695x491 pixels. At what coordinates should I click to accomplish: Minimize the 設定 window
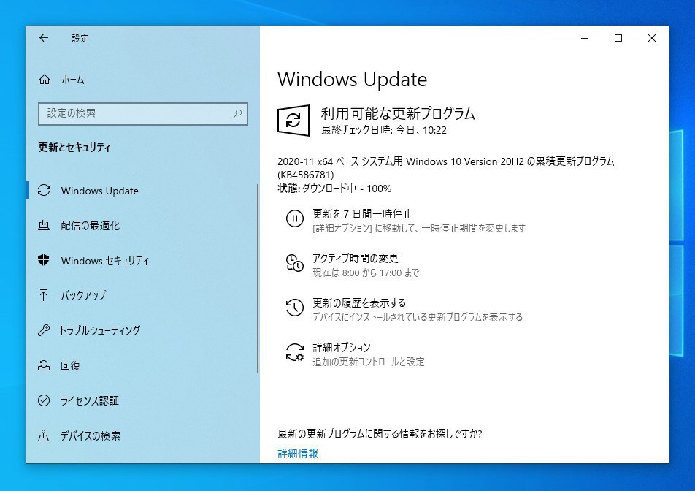click(x=585, y=38)
